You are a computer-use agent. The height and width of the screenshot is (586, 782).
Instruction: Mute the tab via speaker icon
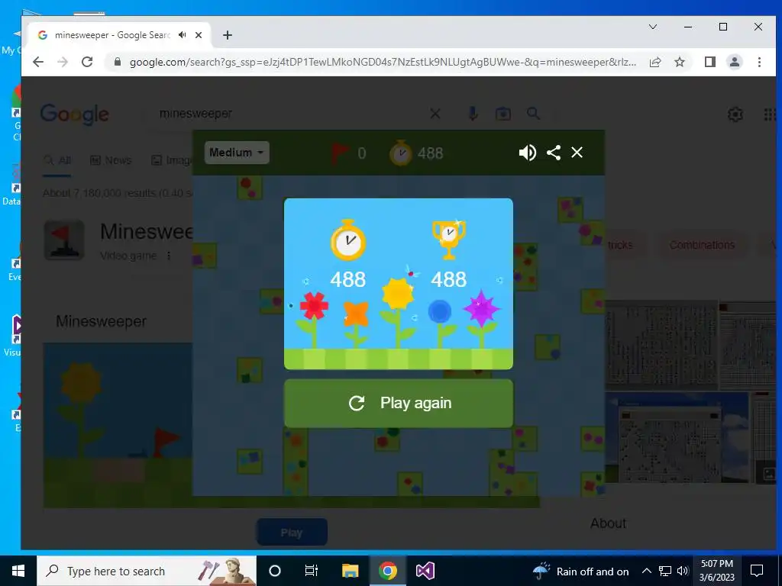(x=183, y=35)
